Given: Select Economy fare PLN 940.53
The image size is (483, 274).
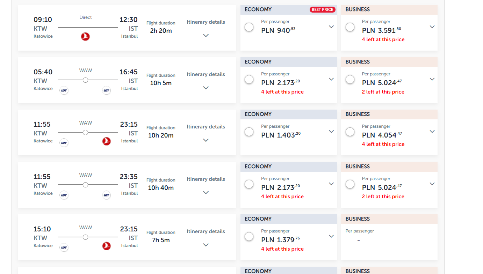Looking at the screenshot, I should pyautogui.click(x=249, y=27).
